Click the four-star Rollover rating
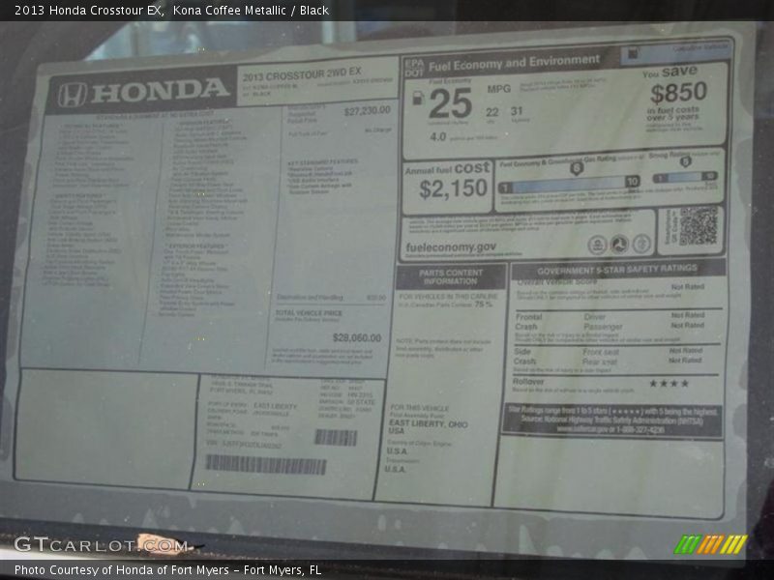 (x=669, y=383)
